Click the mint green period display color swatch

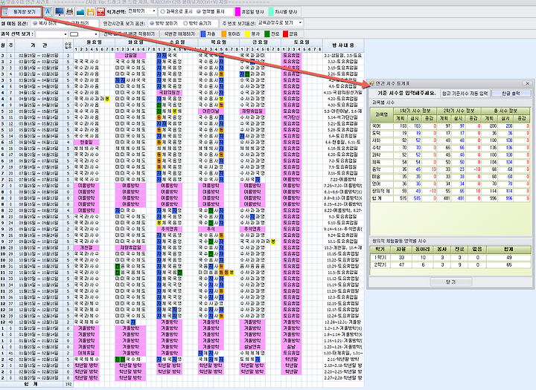(x=271, y=12)
